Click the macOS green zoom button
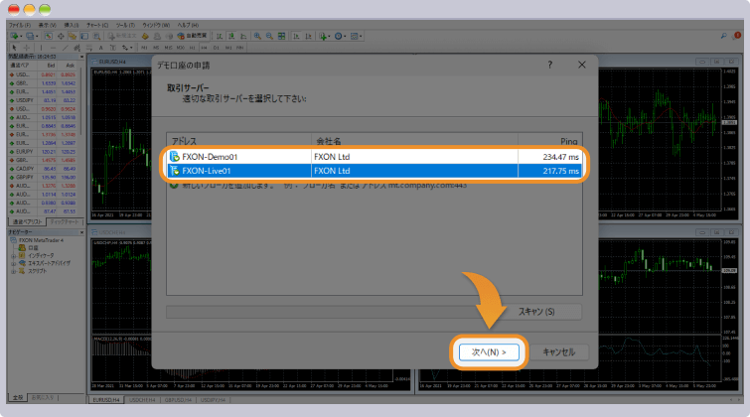This screenshot has height=417, width=750. (45, 9)
